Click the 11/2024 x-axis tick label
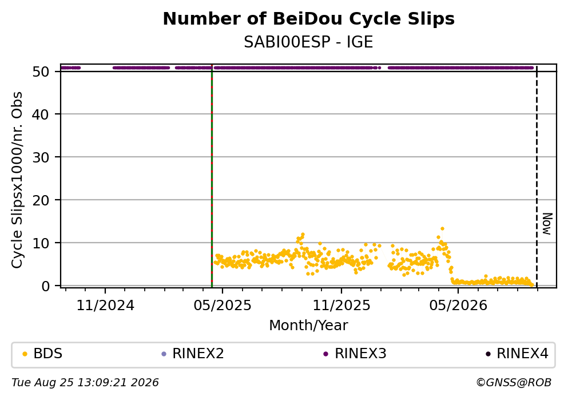 point(105,306)
